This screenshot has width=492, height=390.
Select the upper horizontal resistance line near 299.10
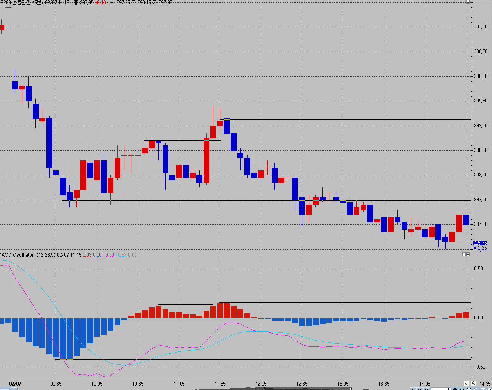coord(351,120)
